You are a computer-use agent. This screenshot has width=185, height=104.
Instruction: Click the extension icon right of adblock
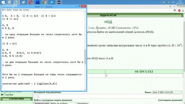coord(183,10)
